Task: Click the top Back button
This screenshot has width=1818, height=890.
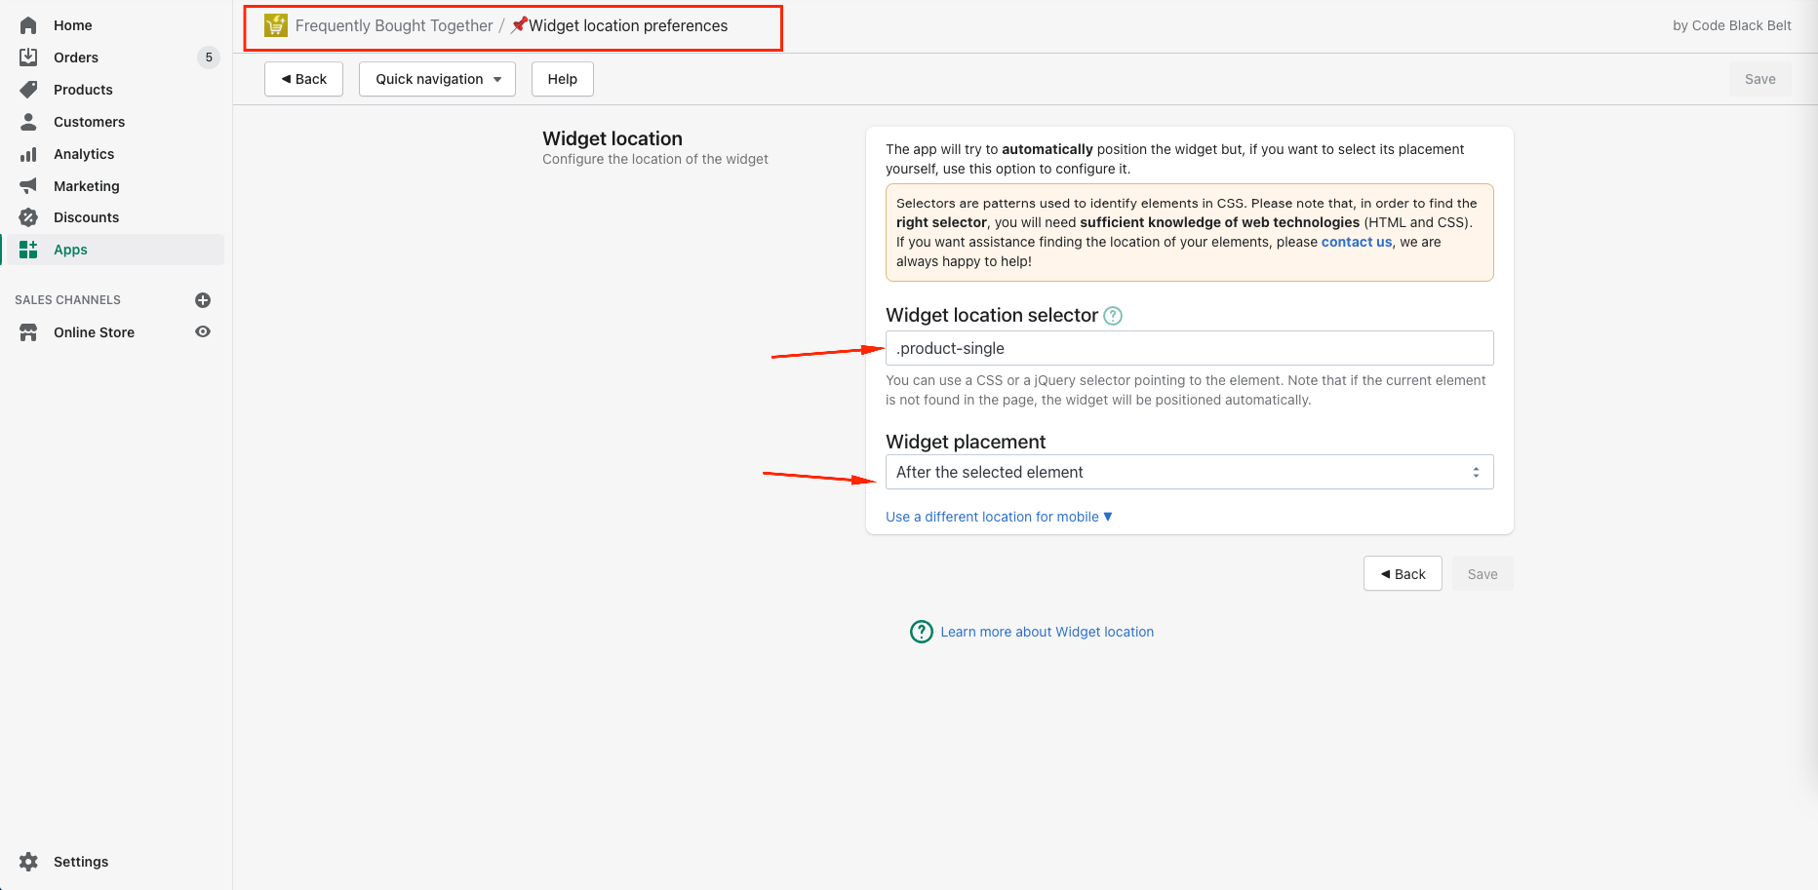Action: pos(303,79)
